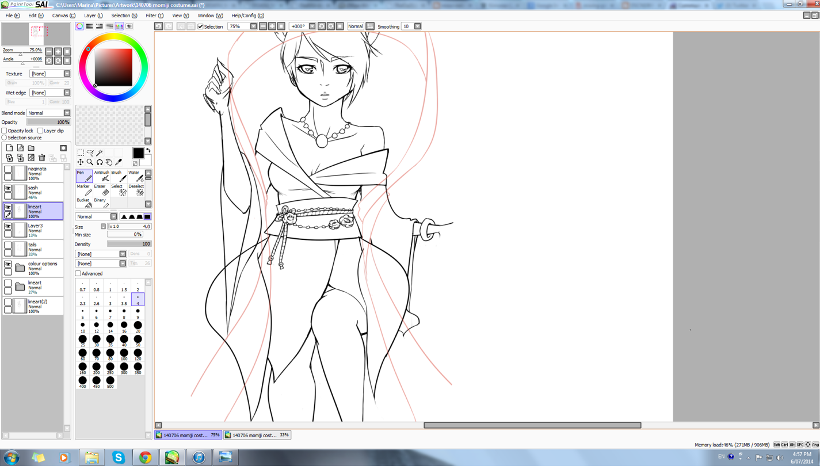Hide the sash layer via eye icon
Viewport: 820px width, 466px height.
click(x=8, y=189)
